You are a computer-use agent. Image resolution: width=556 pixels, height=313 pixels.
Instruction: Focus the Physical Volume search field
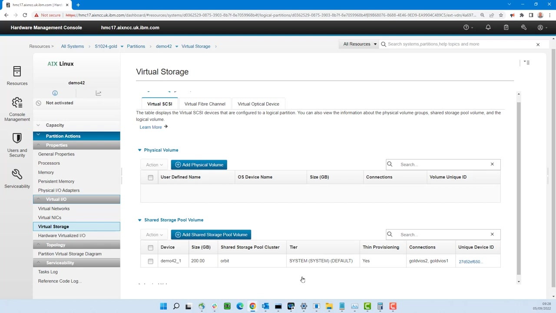[443, 164]
